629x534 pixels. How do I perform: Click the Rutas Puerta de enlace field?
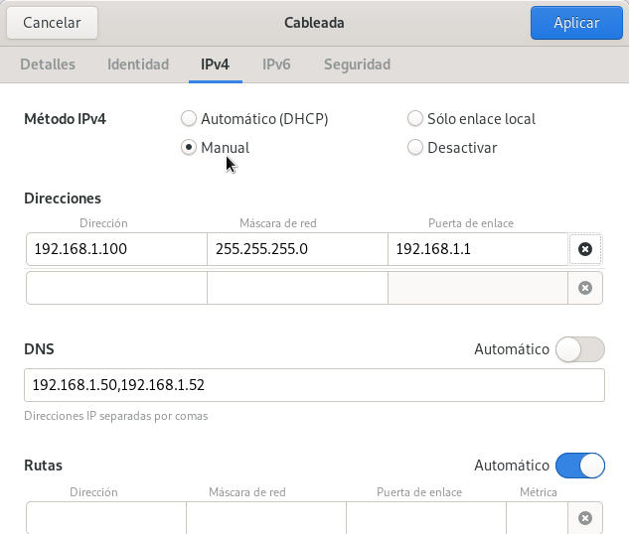(x=426, y=518)
